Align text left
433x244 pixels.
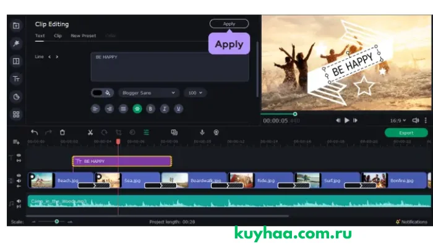tap(95, 109)
